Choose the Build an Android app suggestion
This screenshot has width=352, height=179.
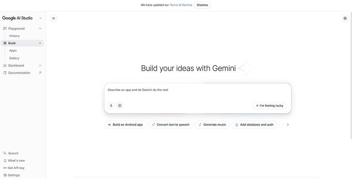pyautogui.click(x=125, y=125)
